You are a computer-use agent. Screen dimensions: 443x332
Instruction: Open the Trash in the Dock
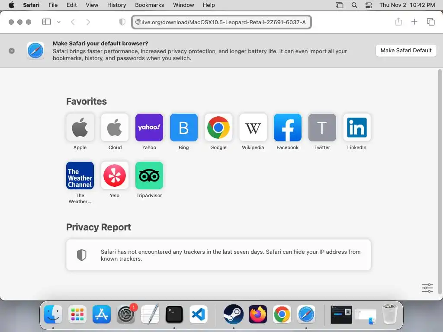click(x=390, y=314)
